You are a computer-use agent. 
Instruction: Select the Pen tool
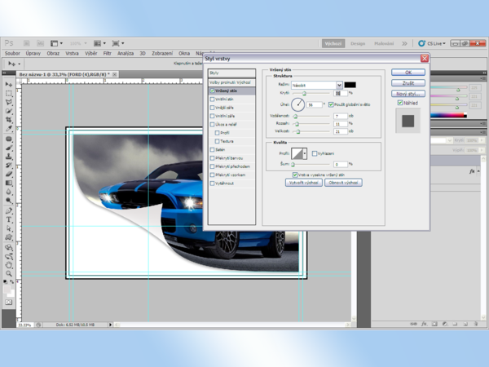pos(9,210)
